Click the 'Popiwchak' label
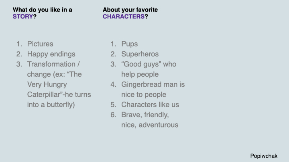 click(x=264, y=156)
